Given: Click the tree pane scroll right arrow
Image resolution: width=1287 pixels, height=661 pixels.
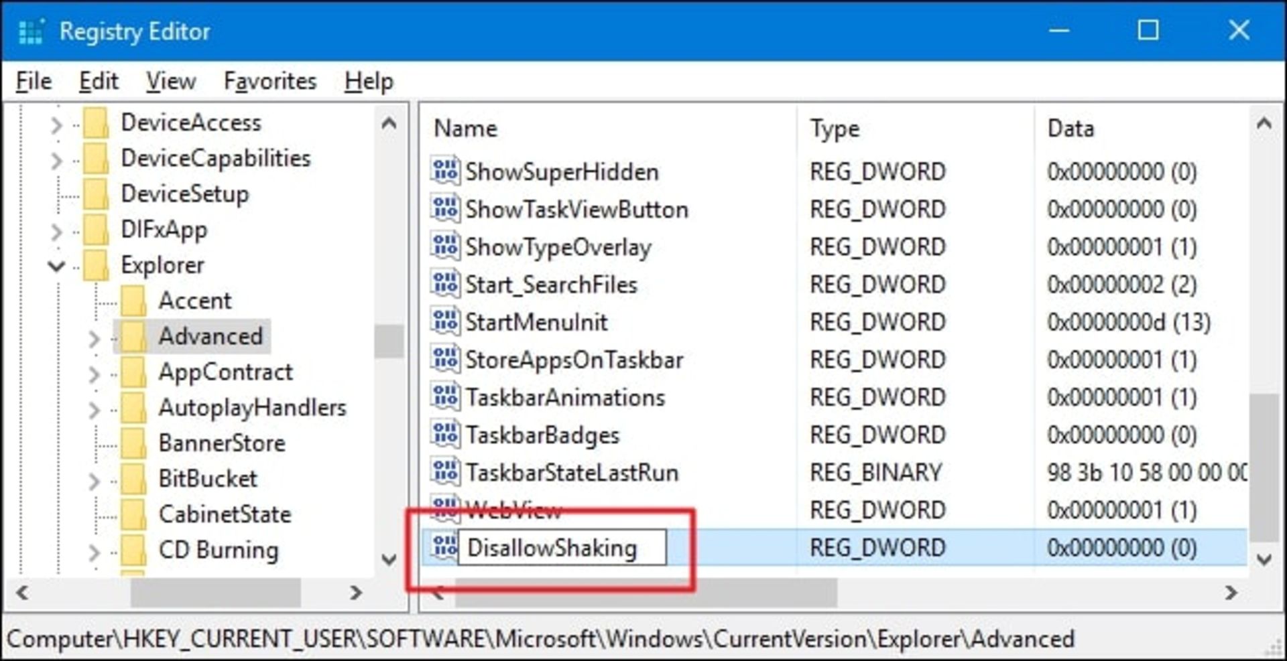Looking at the screenshot, I should click(356, 593).
